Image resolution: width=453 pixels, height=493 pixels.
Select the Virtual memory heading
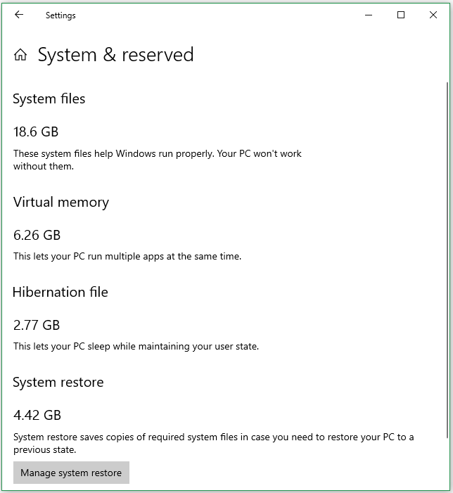(x=61, y=203)
